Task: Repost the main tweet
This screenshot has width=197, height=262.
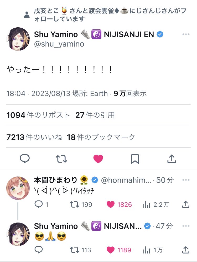Action: pos(61,159)
